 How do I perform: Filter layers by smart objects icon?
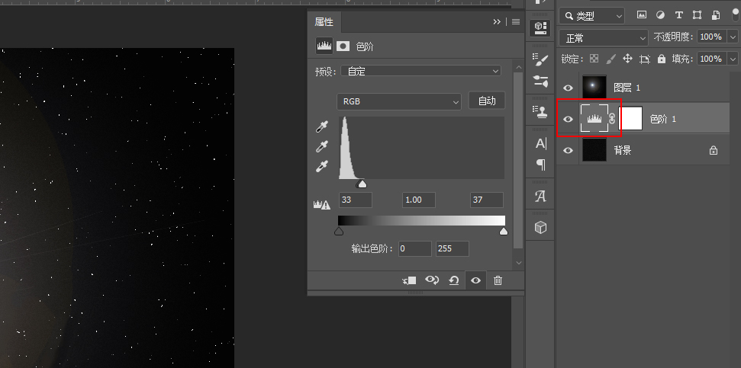click(715, 15)
